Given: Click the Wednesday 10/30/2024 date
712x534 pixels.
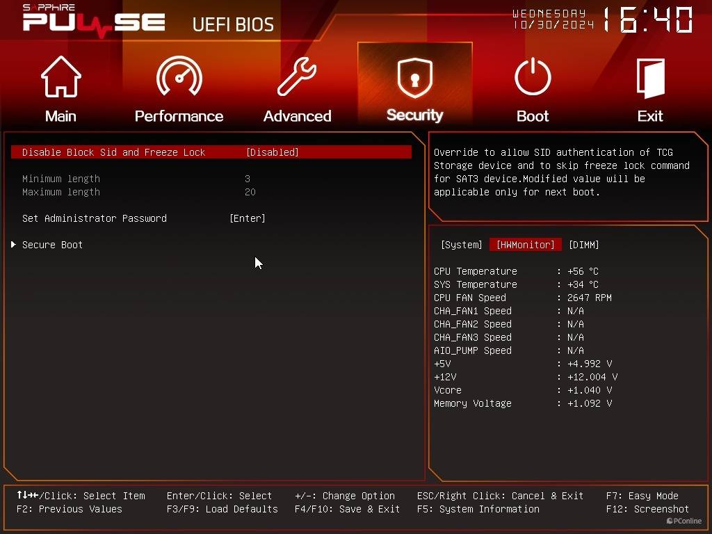Looking at the screenshot, I should click(x=553, y=19).
